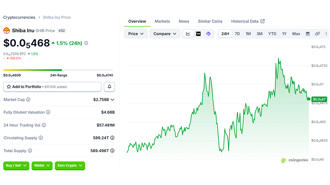The height and width of the screenshot is (185, 330).
Task: Click the 24h low $0.0₅4609 text
Action: pos(12,75)
